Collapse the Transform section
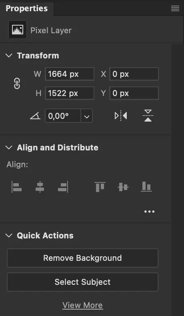This screenshot has height=316, width=184. 9,56
